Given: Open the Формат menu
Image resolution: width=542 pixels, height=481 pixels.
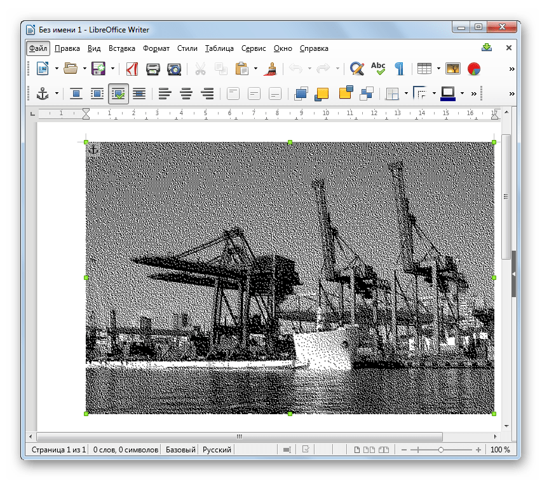Looking at the screenshot, I should pos(156,48).
